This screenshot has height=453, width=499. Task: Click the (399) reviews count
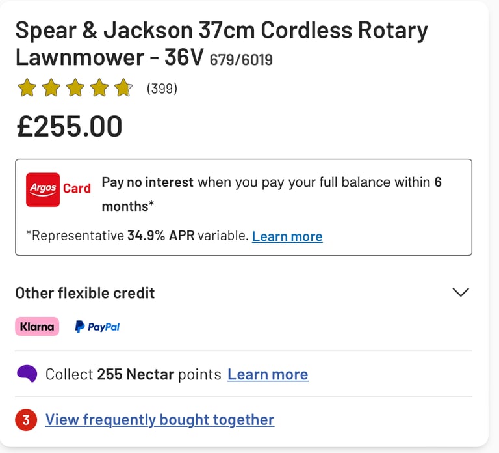click(x=162, y=89)
